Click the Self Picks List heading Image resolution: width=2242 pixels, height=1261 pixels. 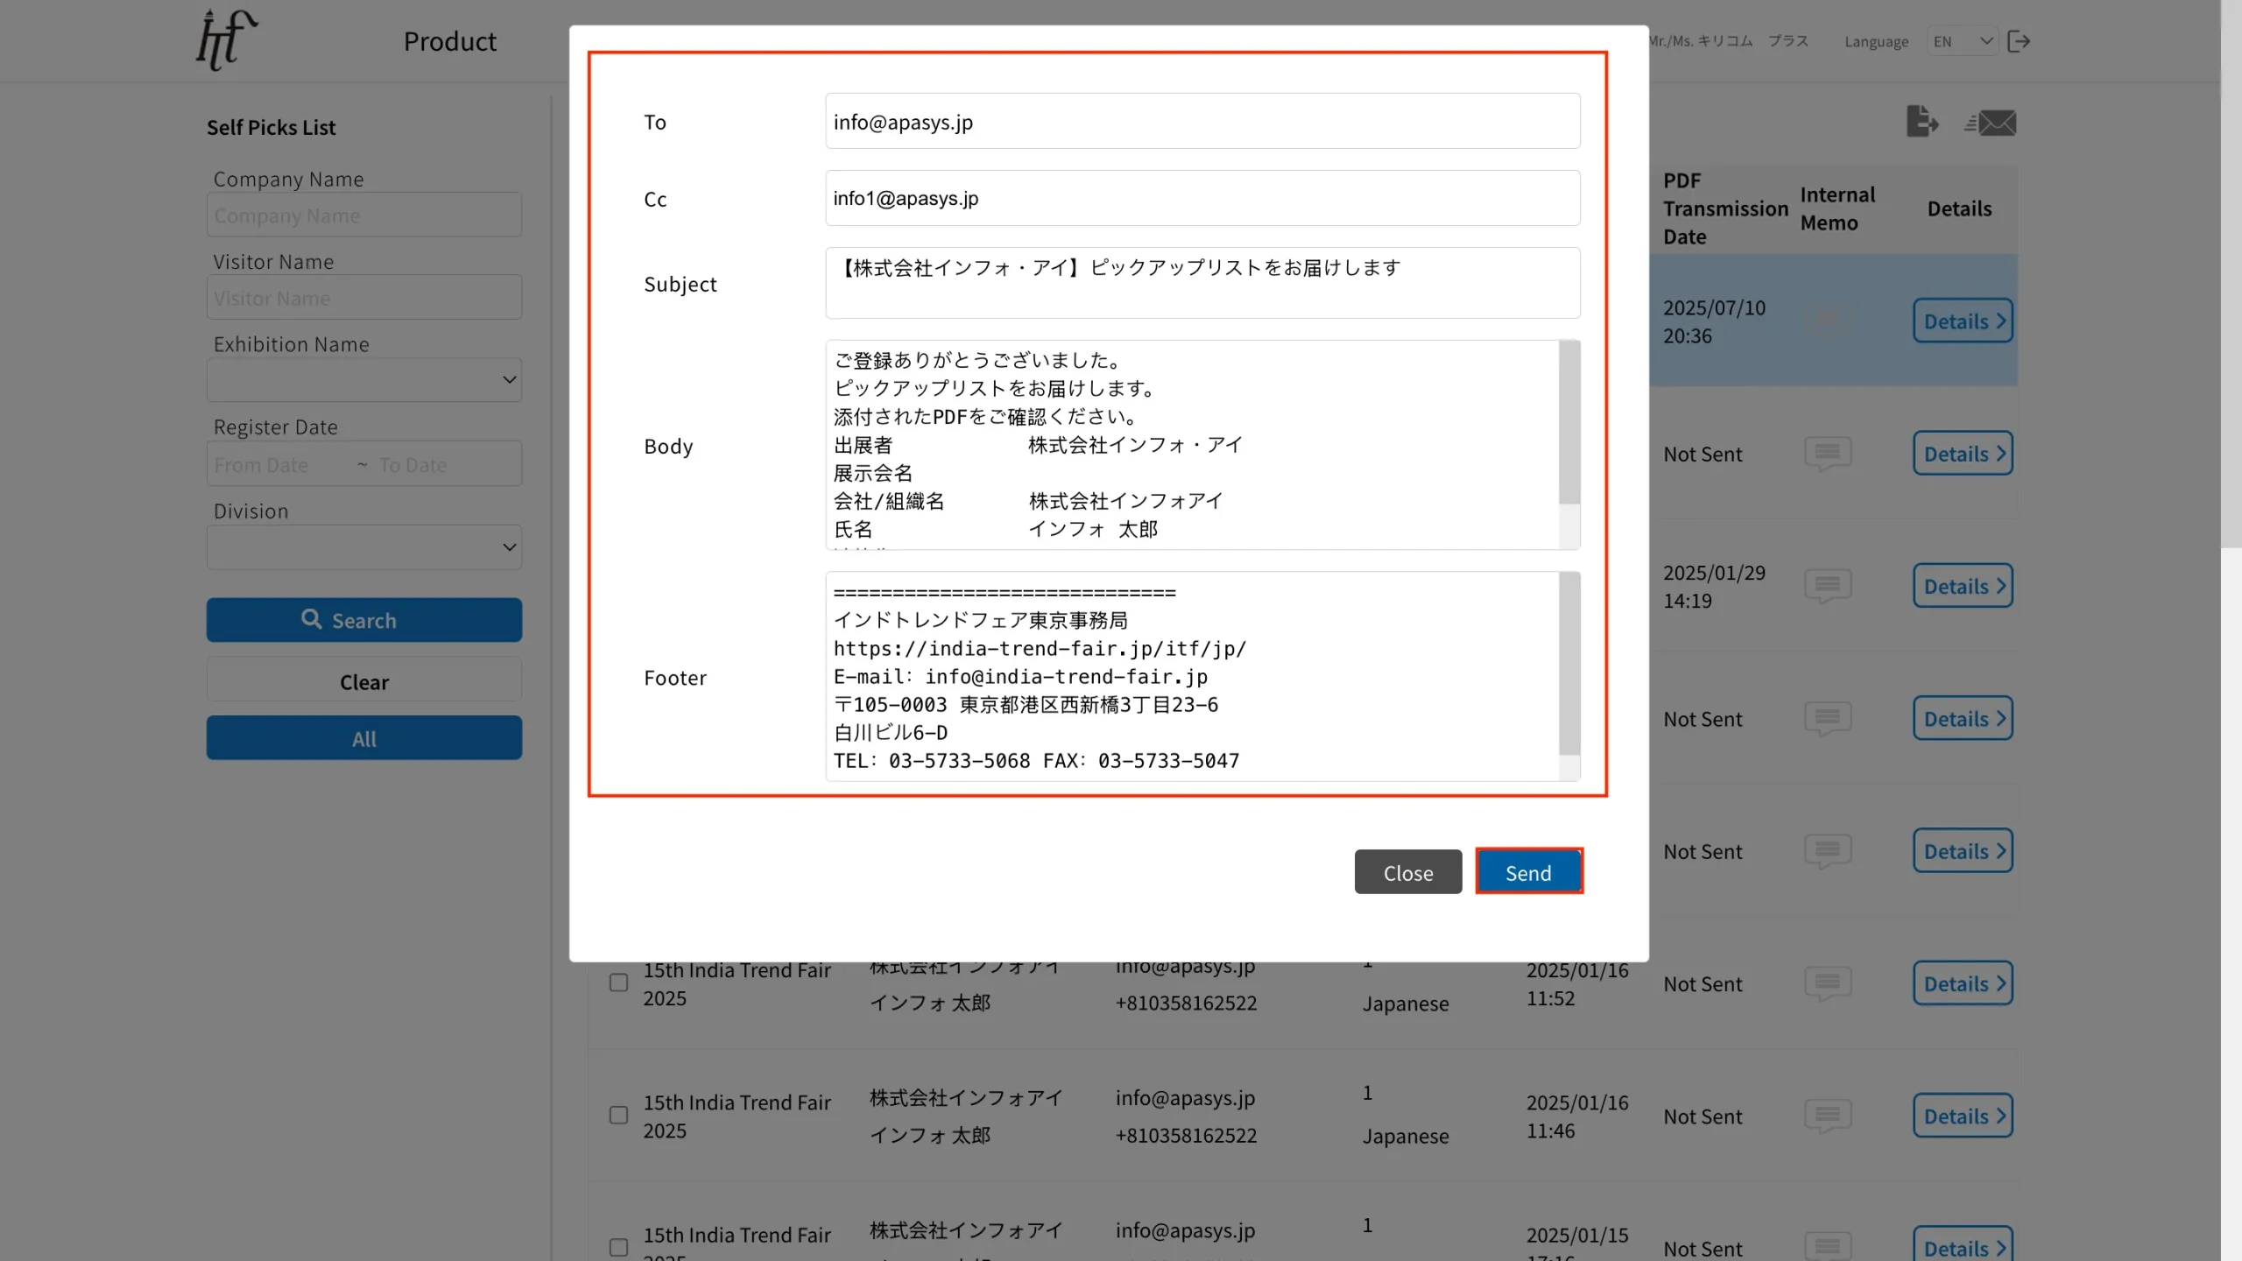[x=271, y=128]
